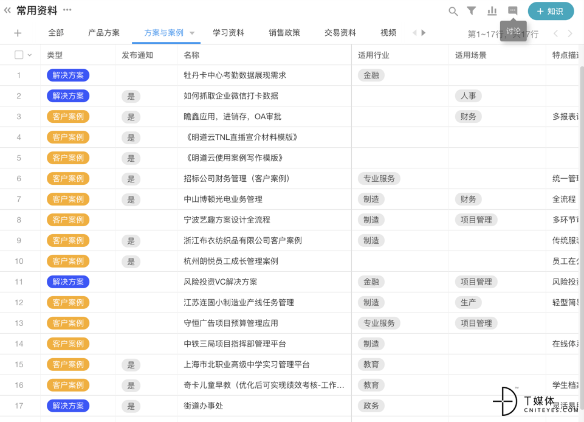584x422 pixels.
Task: Click the 适用行业 column header
Action: [374, 55]
